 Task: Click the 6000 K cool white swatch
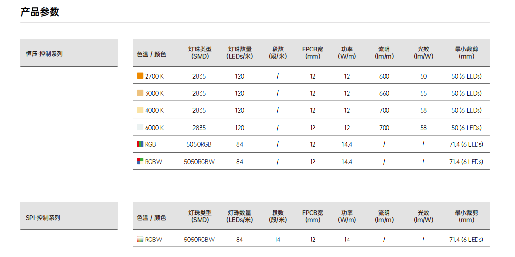point(140,127)
